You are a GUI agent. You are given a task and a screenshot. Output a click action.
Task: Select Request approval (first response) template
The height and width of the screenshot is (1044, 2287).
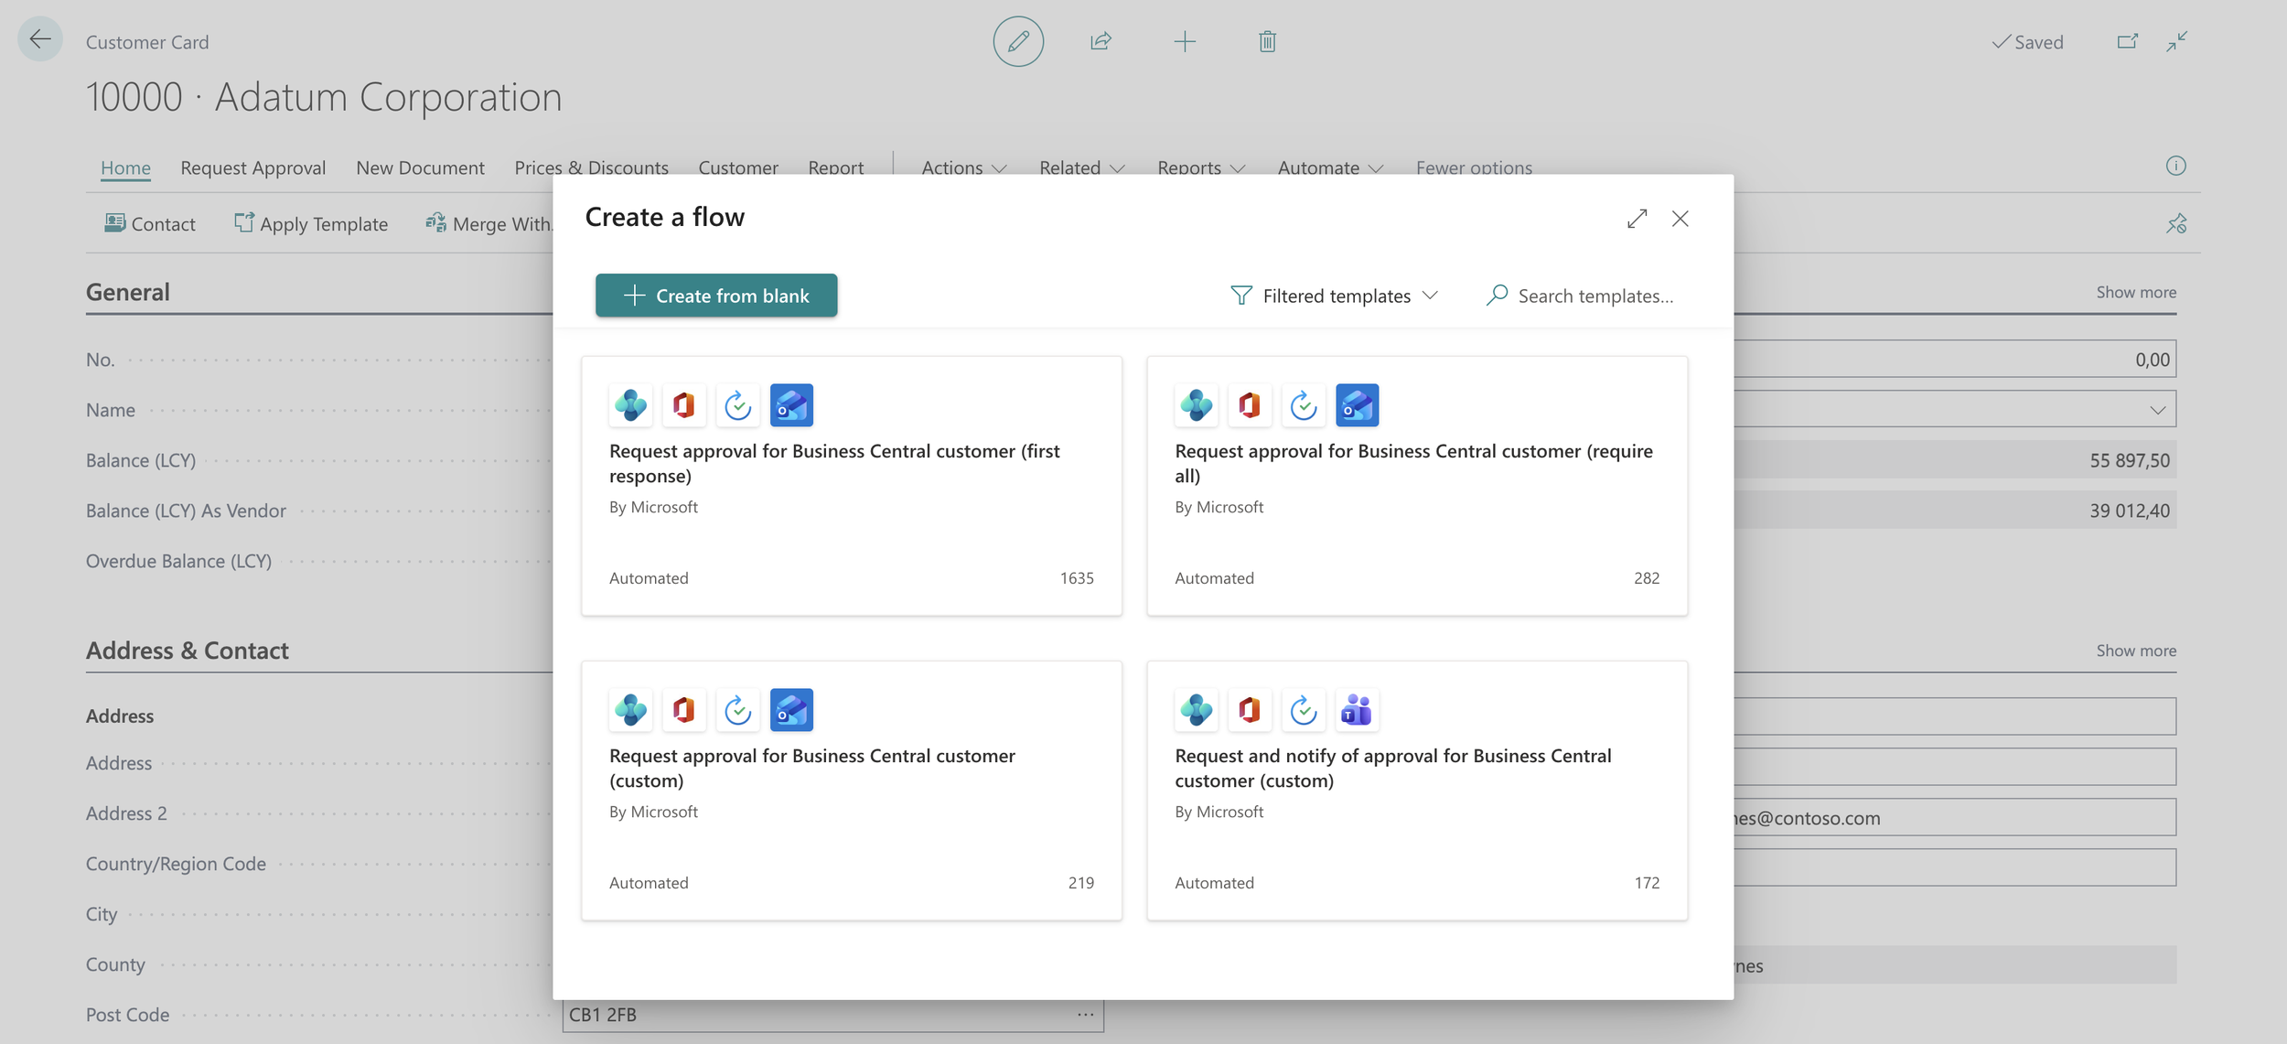coord(852,486)
